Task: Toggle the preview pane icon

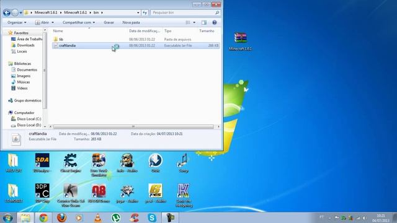Action: [x=204, y=22]
